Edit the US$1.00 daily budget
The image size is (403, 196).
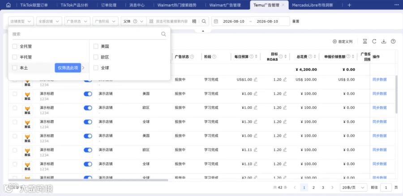pos(255,79)
